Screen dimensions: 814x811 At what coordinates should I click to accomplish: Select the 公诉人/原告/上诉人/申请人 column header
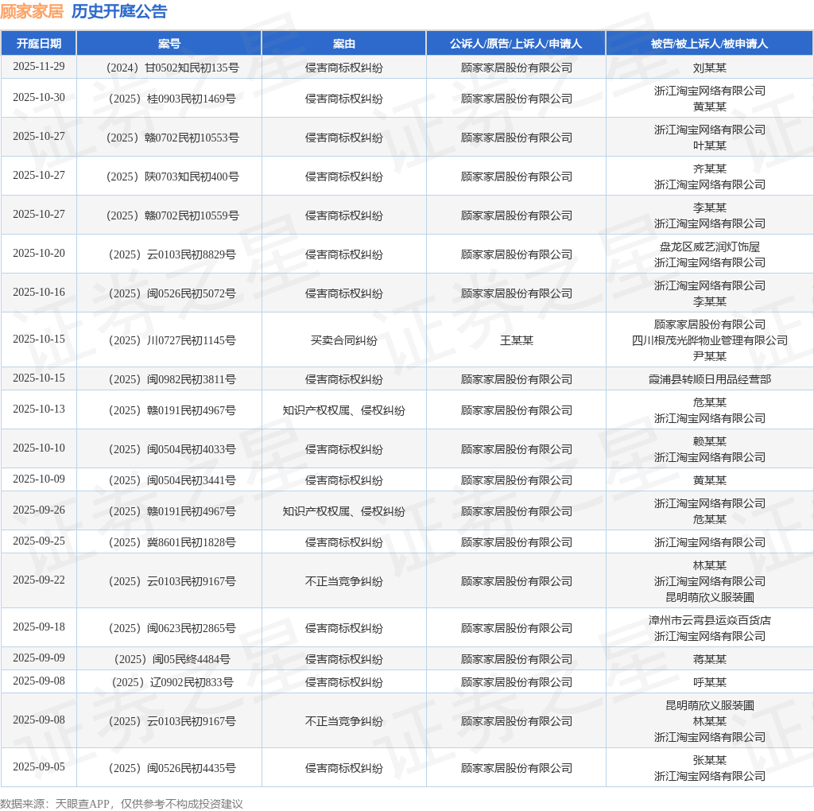[516, 44]
